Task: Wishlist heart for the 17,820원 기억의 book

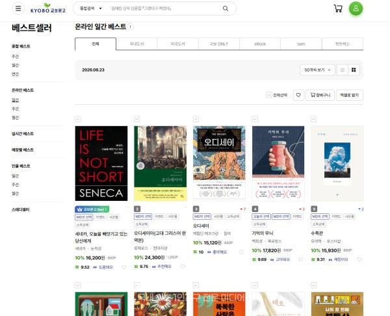Action: 300,259
